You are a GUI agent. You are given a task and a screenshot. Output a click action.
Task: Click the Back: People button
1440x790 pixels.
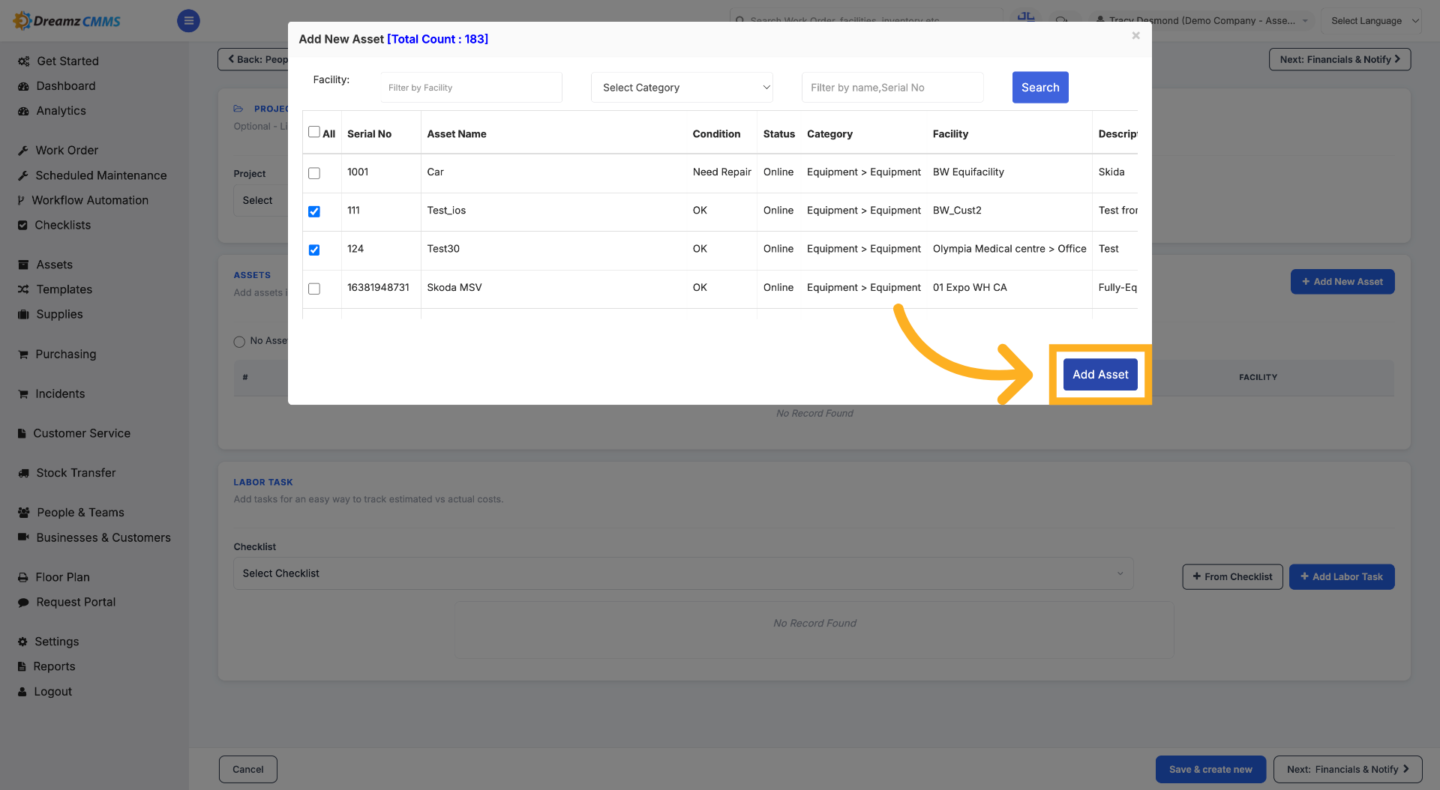pyautogui.click(x=253, y=59)
